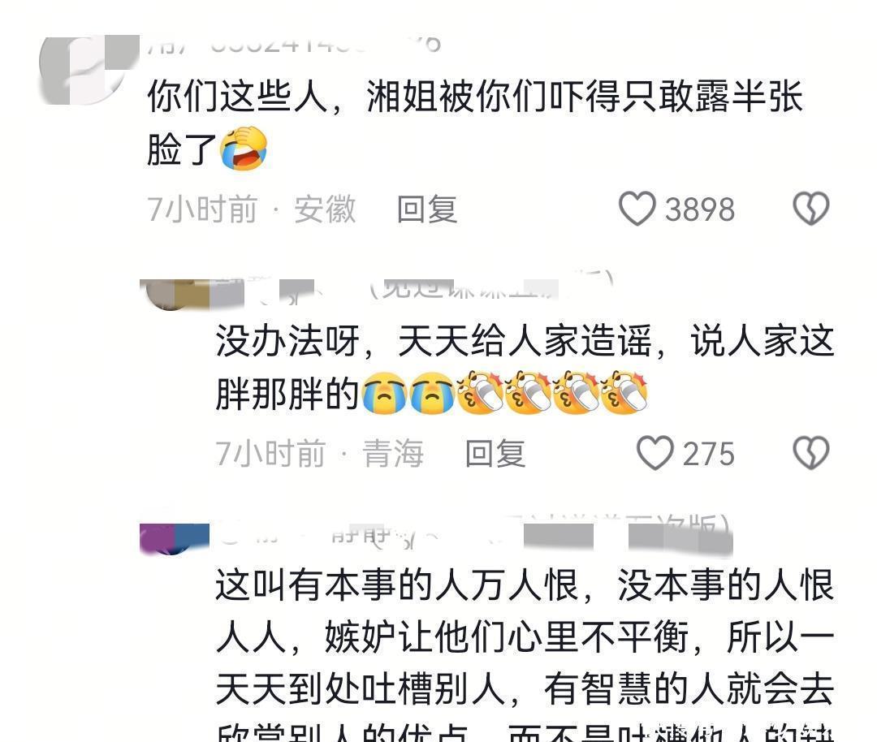Dislike the Anhui comment with broken heart
Viewport: 877px width, 742px height.
click(811, 209)
